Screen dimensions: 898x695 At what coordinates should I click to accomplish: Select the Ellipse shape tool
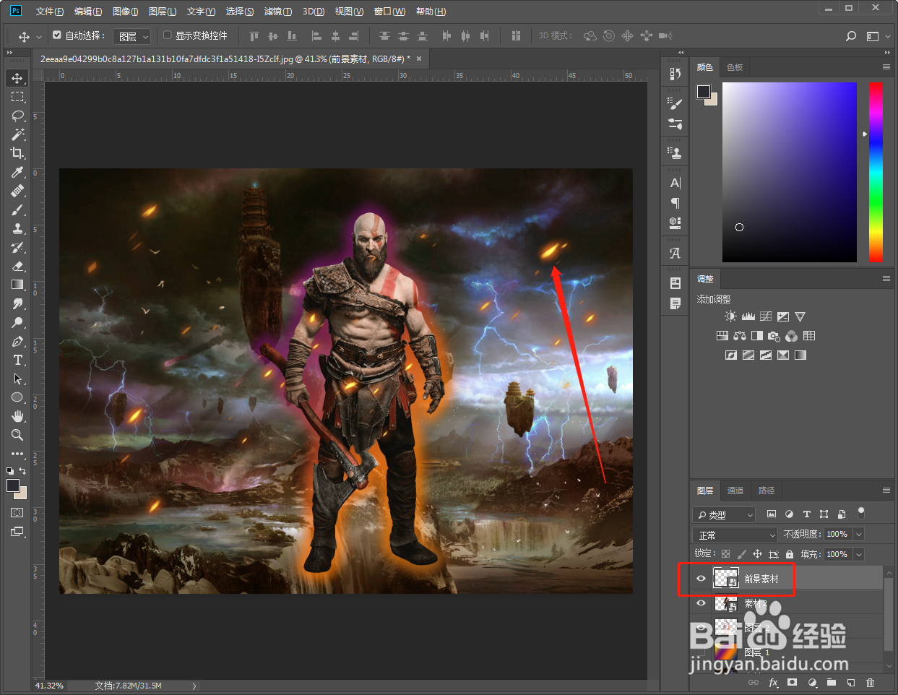point(17,397)
